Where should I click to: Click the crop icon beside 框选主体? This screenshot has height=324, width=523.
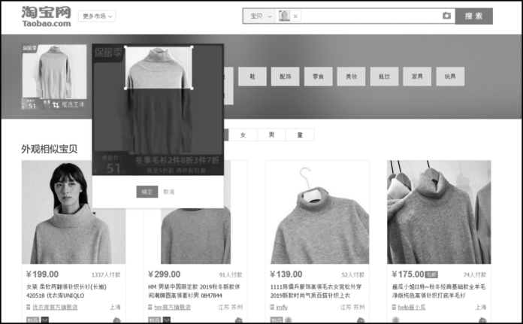(56, 106)
